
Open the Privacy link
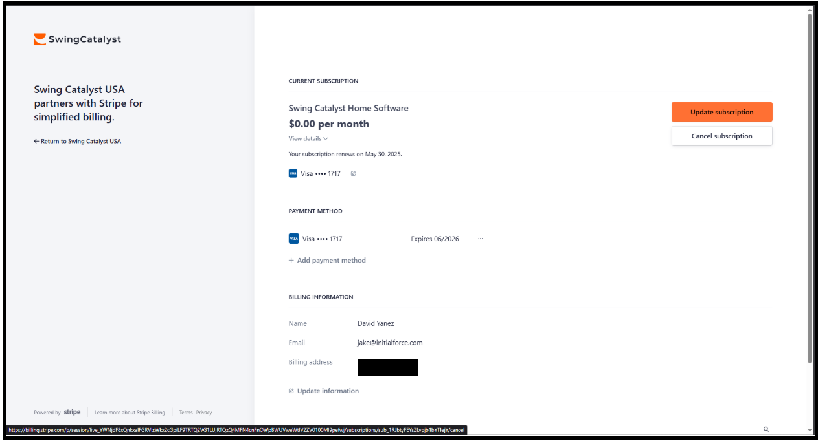coord(204,412)
